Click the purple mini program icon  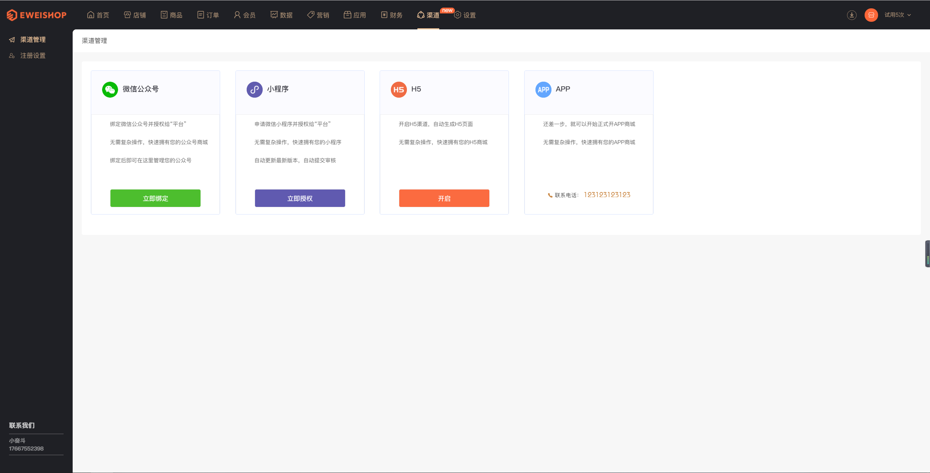(x=255, y=90)
